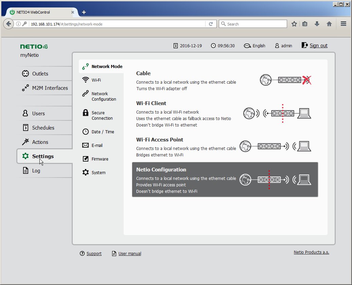Go to Users management
352x285 pixels.
[38, 114]
